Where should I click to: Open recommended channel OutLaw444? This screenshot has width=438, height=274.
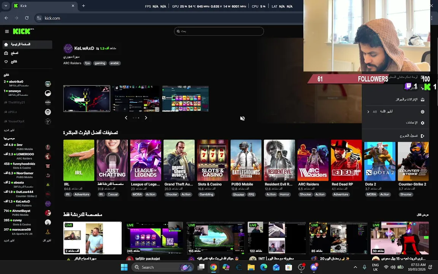(x=27, y=194)
